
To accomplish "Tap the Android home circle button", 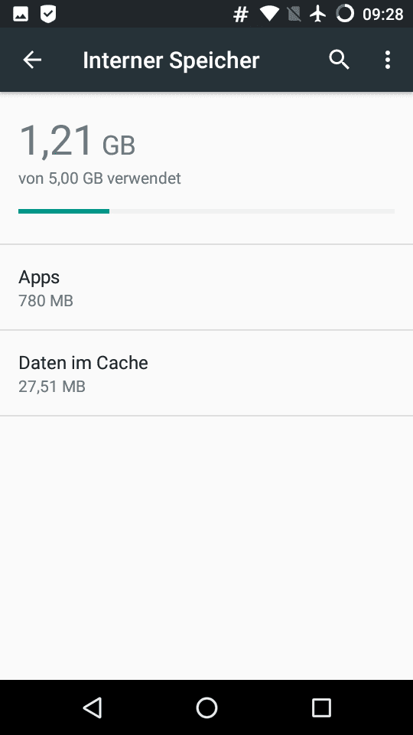I will [206, 707].
